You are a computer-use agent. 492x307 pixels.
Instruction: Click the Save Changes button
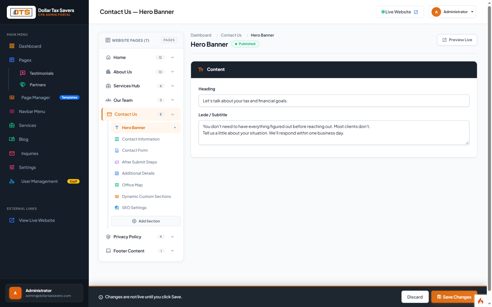pos(454,297)
